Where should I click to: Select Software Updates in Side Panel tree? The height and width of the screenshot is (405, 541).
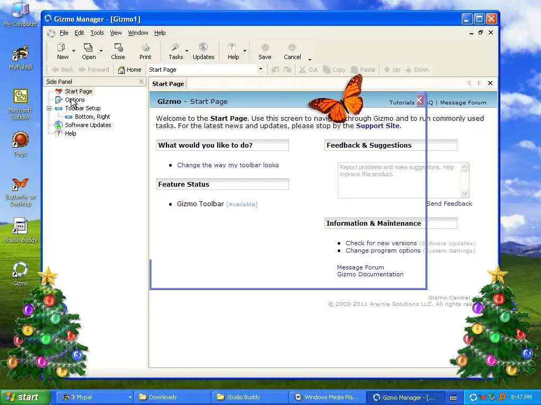point(88,125)
